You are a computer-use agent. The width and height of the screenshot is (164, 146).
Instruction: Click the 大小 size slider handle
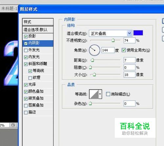[x=94, y=74]
